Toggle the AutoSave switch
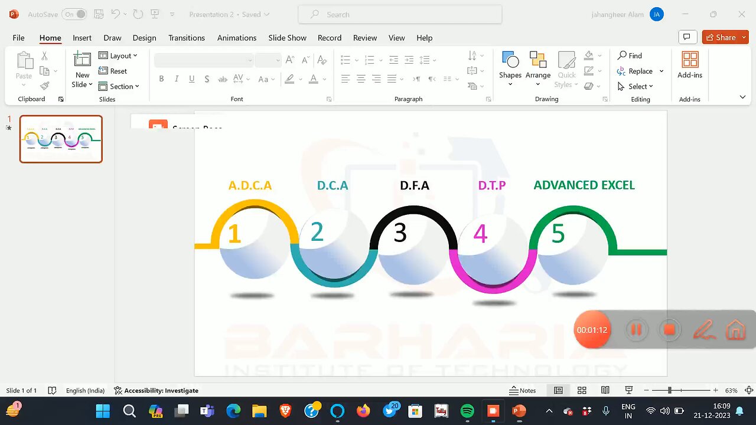Screen dimensions: 756x425 pyautogui.click(x=74, y=14)
